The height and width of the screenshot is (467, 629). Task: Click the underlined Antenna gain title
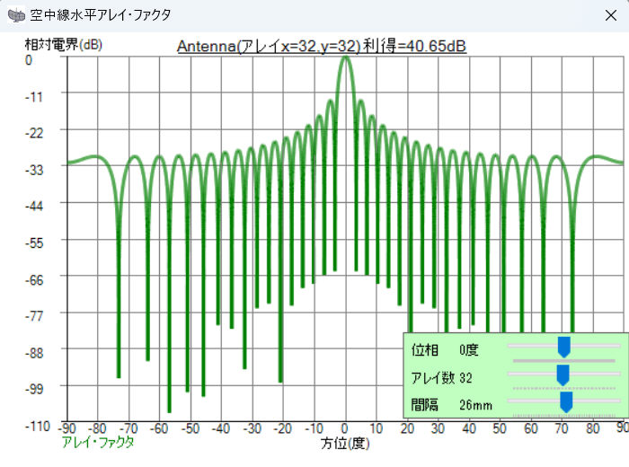[321, 46]
